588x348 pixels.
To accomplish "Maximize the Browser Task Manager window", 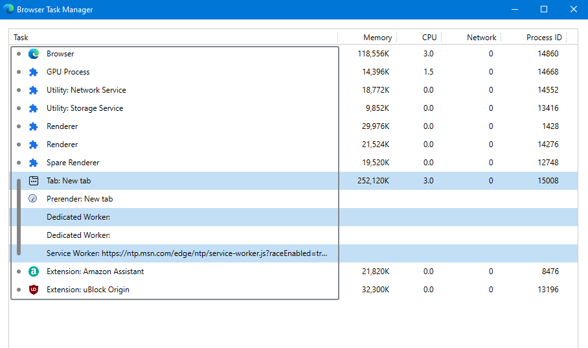I will [x=544, y=9].
